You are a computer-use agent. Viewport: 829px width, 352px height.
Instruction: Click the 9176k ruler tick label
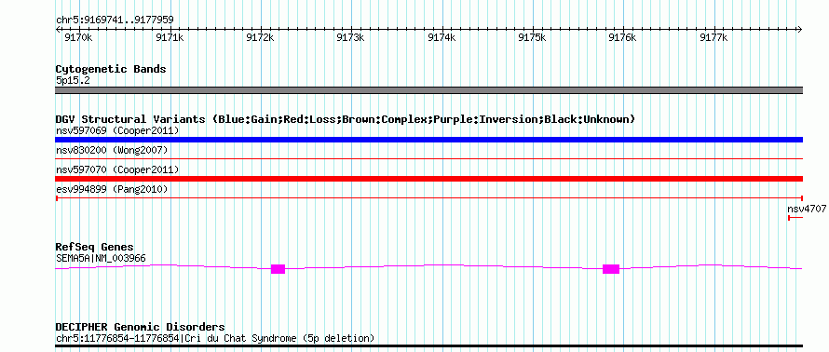[623, 38]
